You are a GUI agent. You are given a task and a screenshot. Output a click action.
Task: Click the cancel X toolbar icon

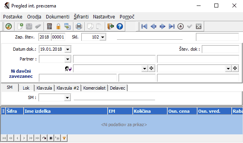point(199,26)
